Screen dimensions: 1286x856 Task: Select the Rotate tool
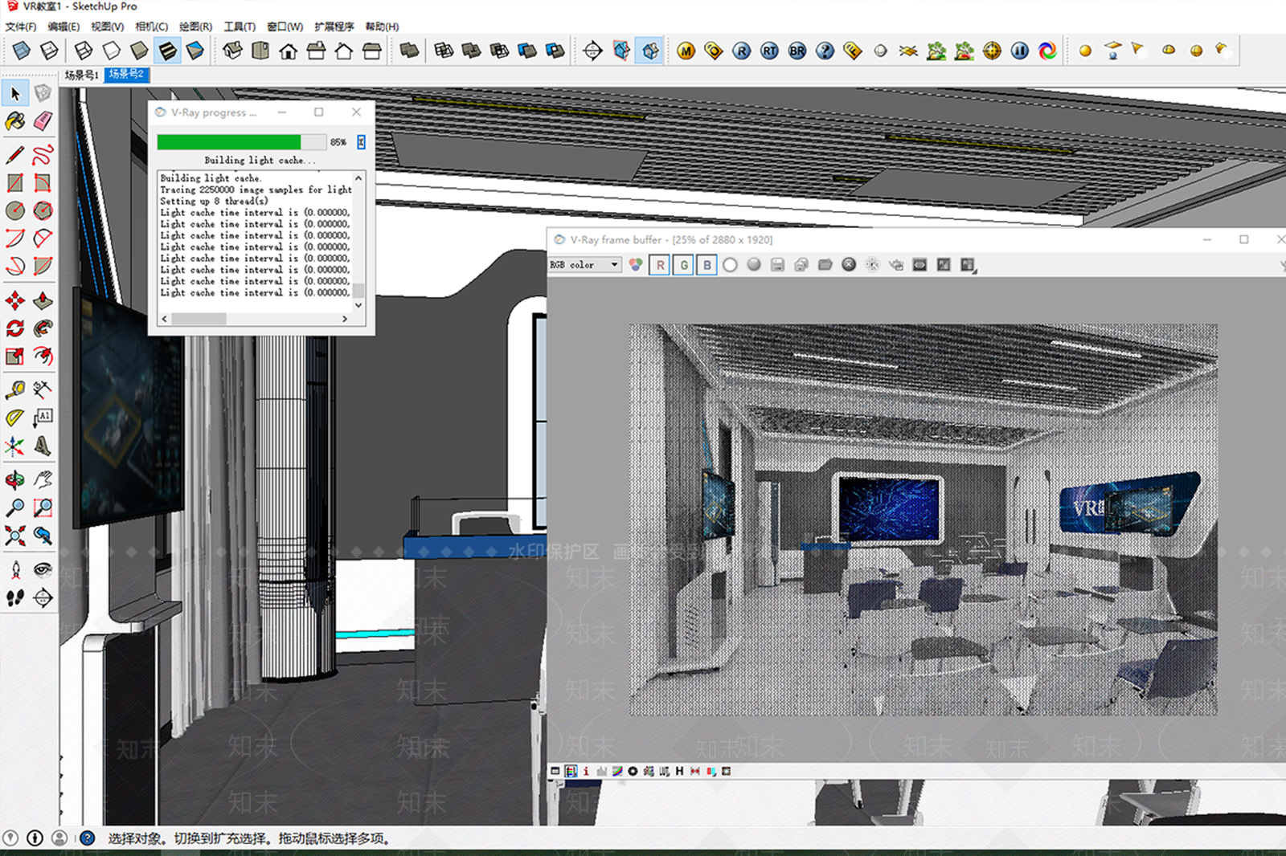(15, 328)
